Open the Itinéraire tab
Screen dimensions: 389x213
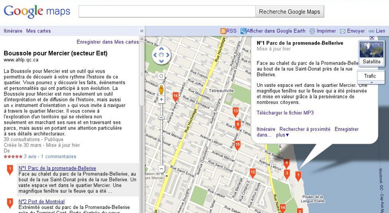pyautogui.click(x=13, y=31)
